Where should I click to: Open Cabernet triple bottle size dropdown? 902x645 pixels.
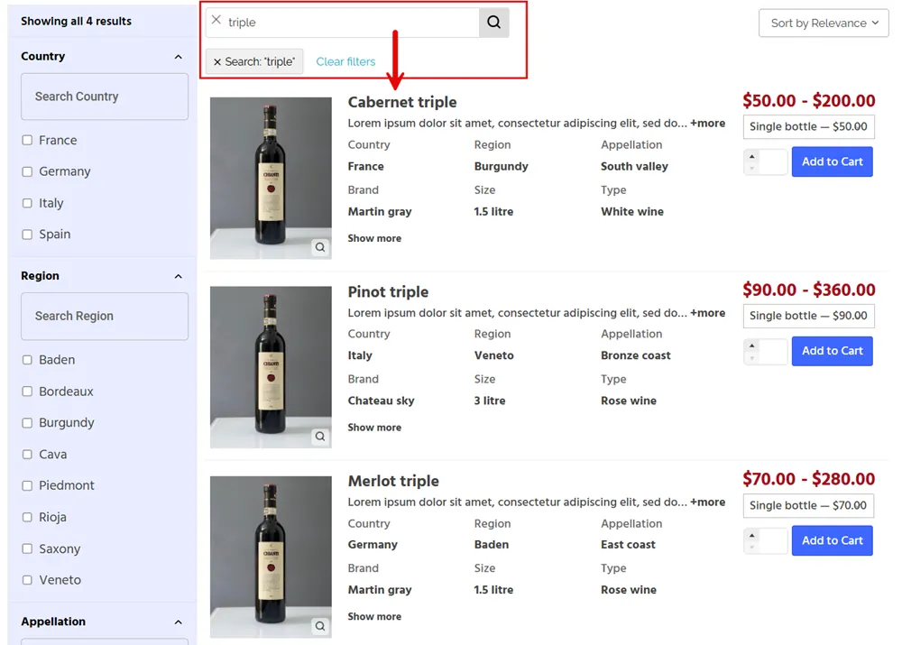click(808, 126)
